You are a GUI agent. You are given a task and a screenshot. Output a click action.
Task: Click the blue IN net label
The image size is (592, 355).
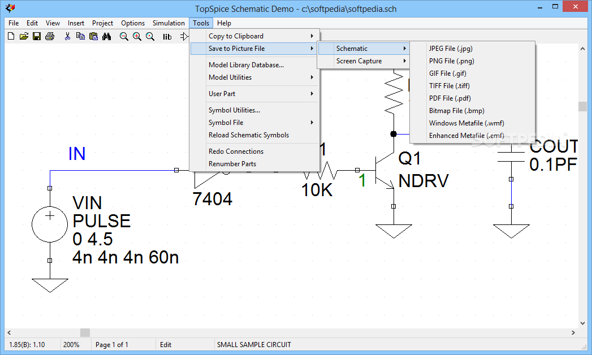click(77, 154)
